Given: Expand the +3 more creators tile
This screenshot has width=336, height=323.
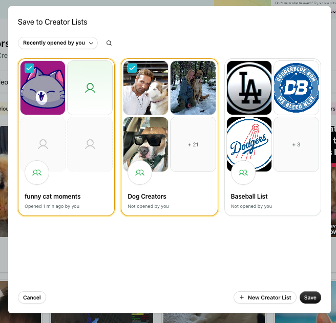Looking at the screenshot, I should [296, 144].
